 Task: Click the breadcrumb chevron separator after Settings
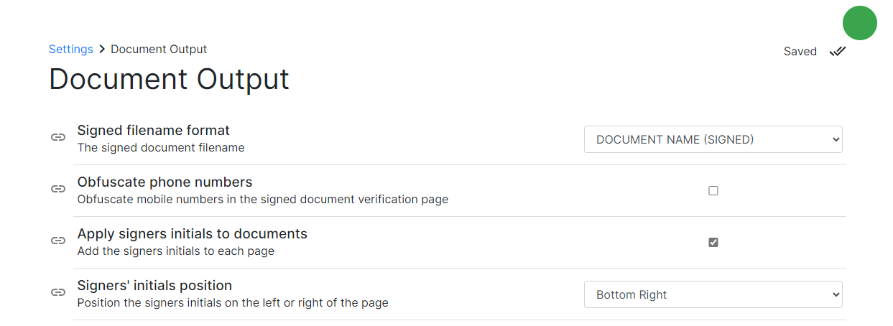102,50
